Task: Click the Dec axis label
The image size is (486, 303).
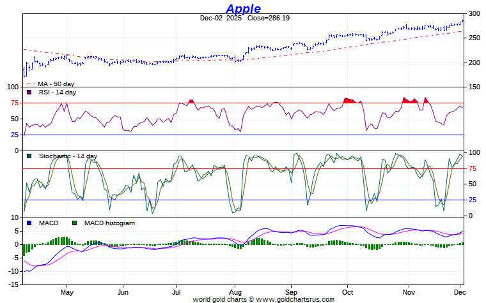Action: click(460, 292)
